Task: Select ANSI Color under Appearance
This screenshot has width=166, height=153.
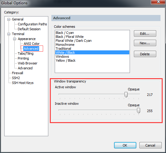Action: coord(31,44)
